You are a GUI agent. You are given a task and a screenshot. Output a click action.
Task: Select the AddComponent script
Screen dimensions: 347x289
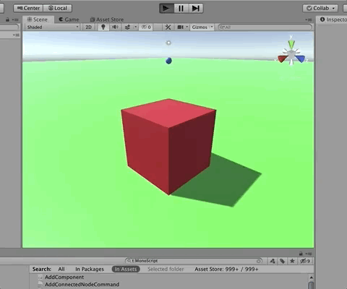(x=64, y=277)
